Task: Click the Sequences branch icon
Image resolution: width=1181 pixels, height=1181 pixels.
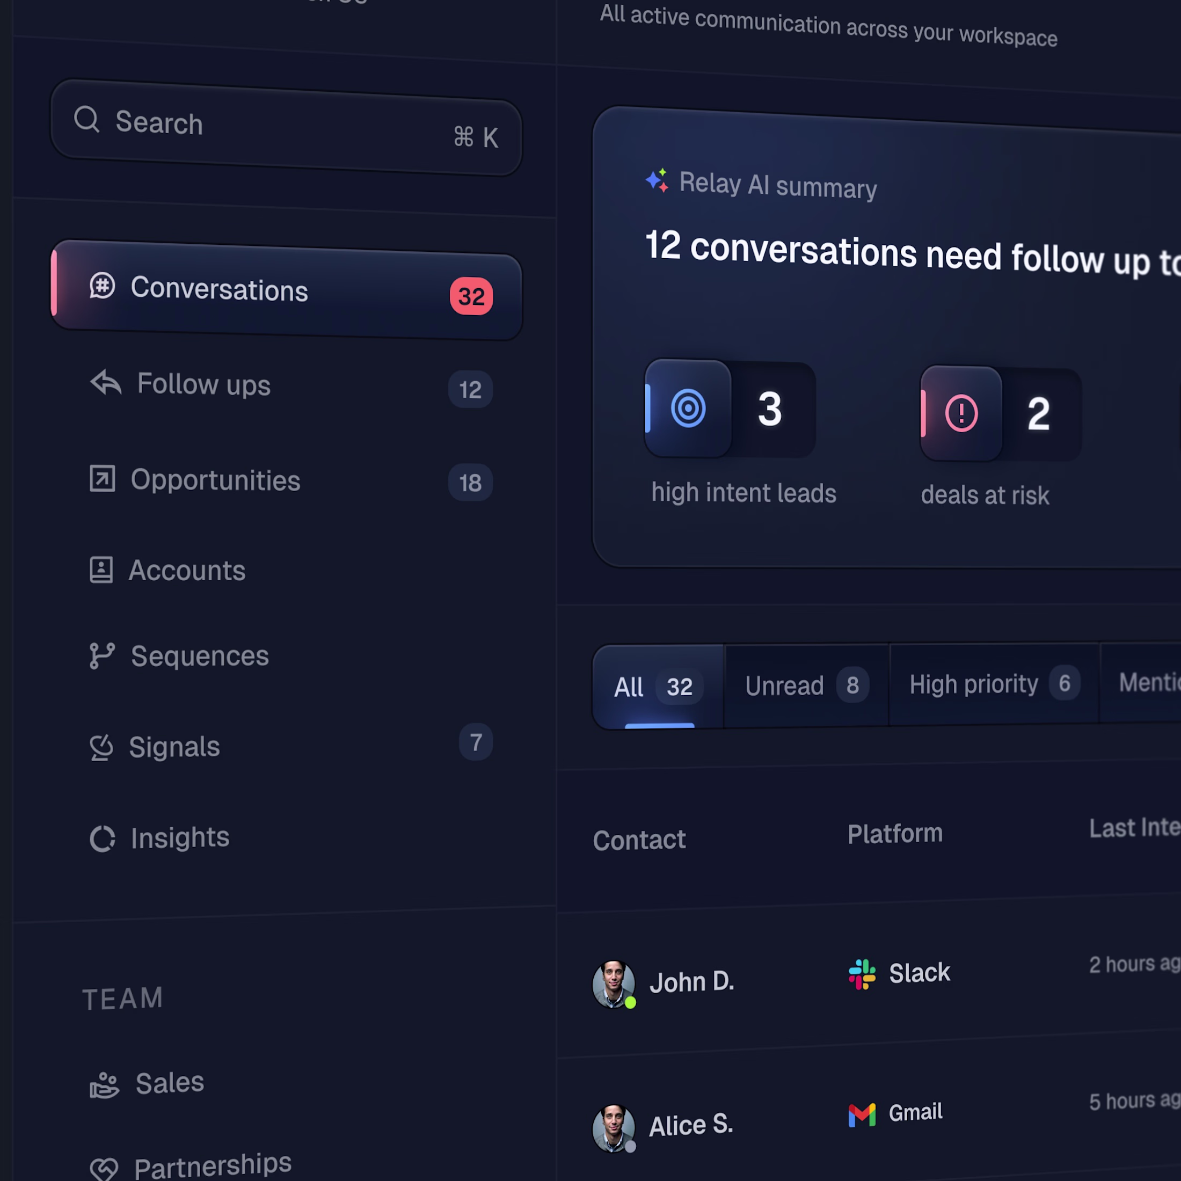Action: click(102, 656)
